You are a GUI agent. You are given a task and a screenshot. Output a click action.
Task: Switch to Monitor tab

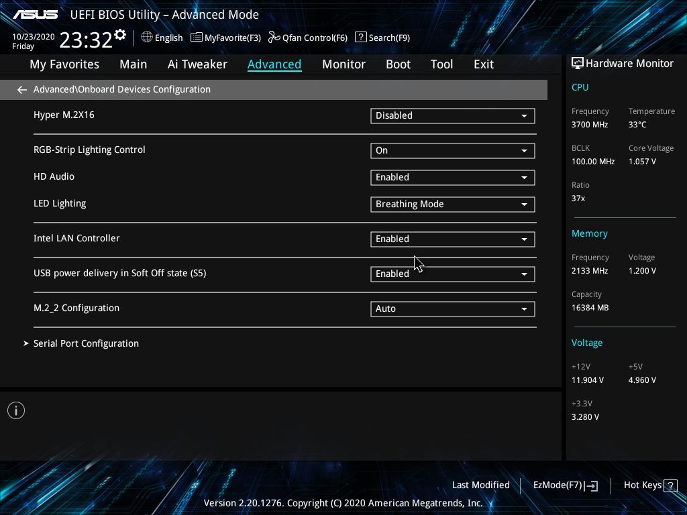point(343,64)
